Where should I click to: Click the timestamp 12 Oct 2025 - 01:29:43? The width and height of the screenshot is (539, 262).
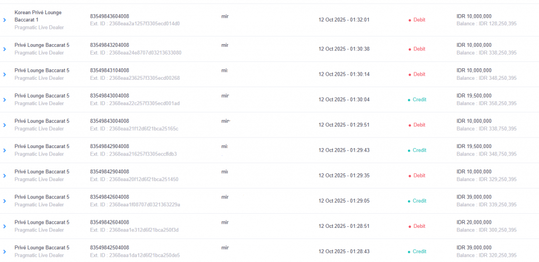pos(344,151)
